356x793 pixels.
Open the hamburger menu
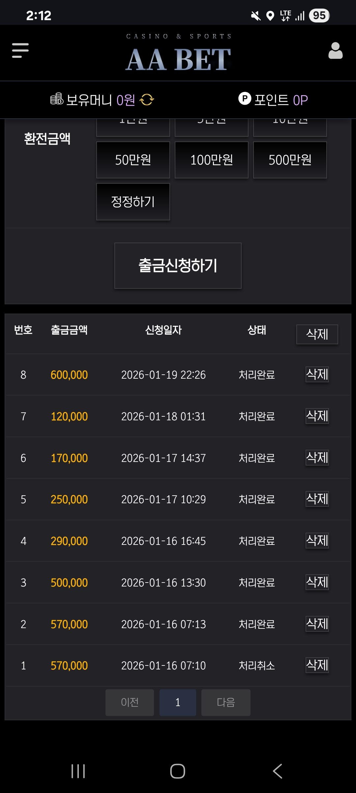[x=20, y=51]
